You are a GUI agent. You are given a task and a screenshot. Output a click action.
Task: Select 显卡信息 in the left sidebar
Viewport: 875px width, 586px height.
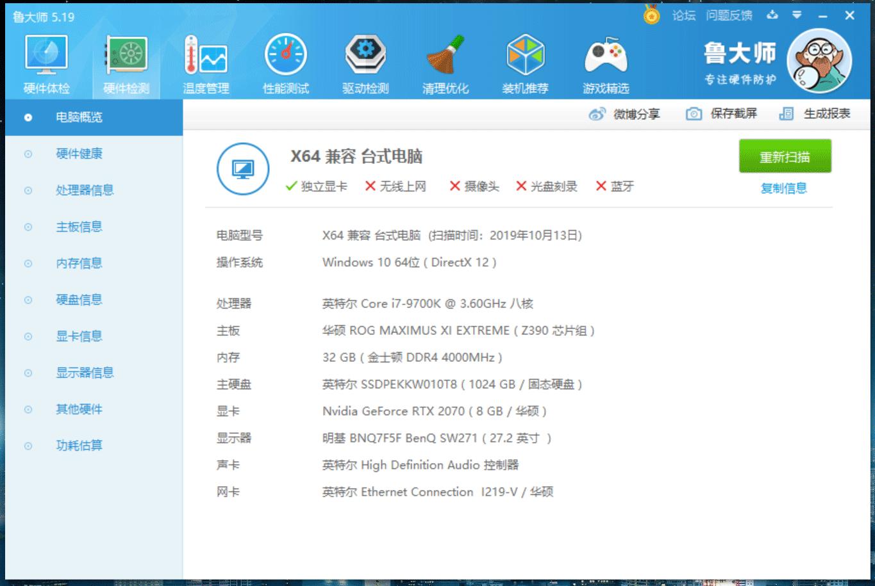(x=79, y=336)
